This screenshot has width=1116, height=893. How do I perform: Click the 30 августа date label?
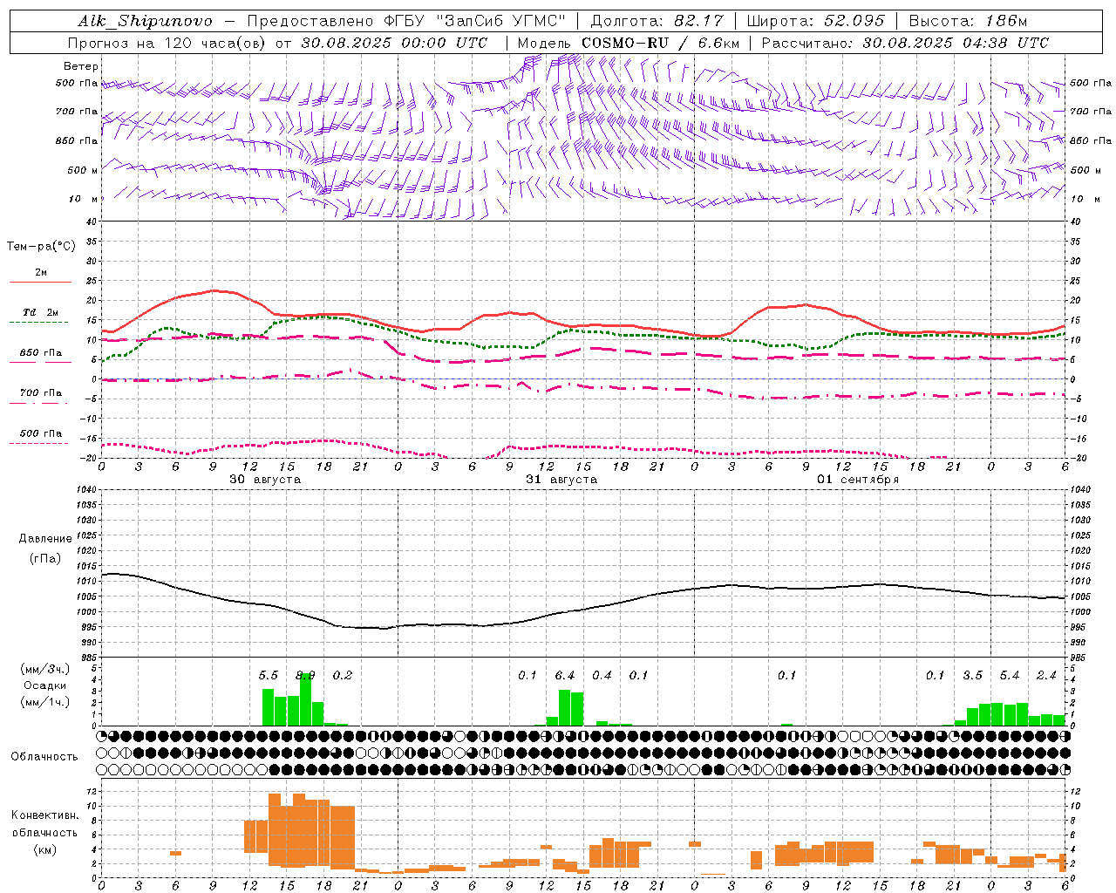(x=265, y=480)
